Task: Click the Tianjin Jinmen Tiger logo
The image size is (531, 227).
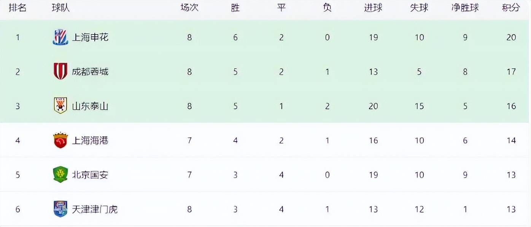Action: click(x=60, y=209)
